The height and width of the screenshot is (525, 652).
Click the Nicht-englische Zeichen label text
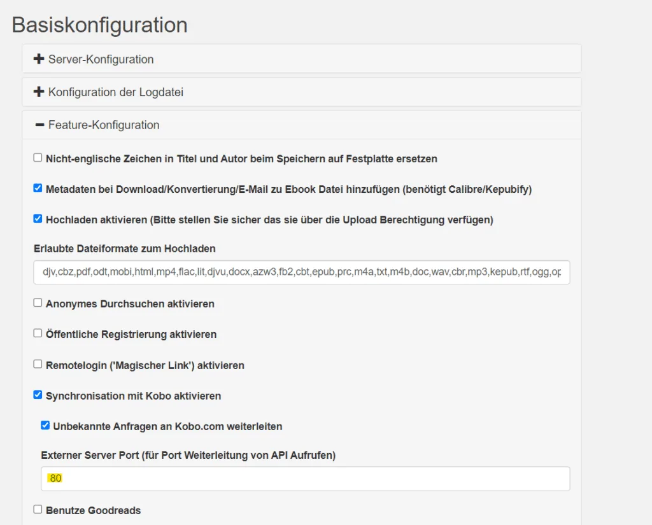point(241,159)
